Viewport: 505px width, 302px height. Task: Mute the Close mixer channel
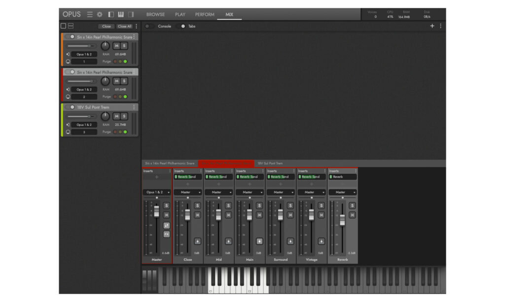pos(197,215)
